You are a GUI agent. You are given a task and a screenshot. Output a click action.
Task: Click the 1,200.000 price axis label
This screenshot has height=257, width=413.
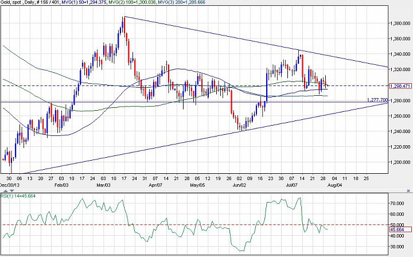(400, 162)
